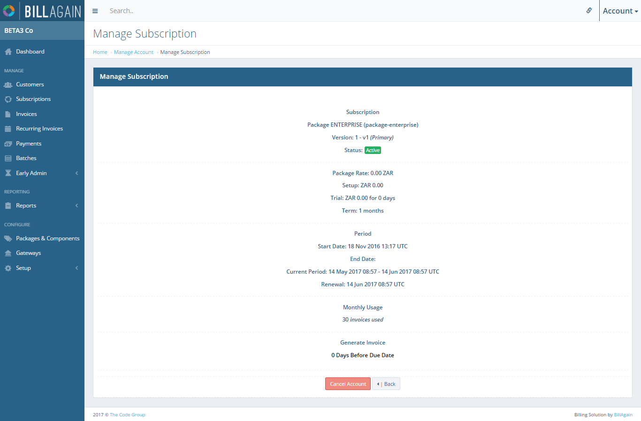The height and width of the screenshot is (421, 641).
Task: Open The Code Group footer link
Action: pos(128,415)
